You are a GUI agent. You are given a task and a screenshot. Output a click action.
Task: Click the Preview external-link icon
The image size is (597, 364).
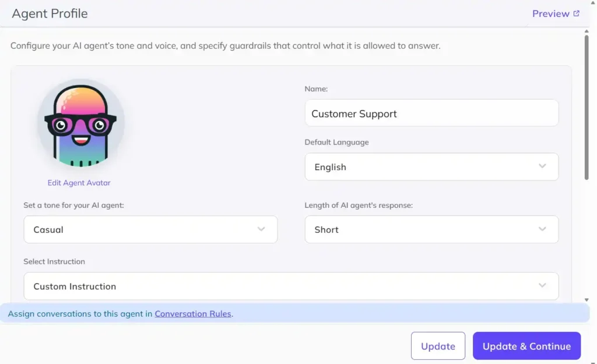577,13
